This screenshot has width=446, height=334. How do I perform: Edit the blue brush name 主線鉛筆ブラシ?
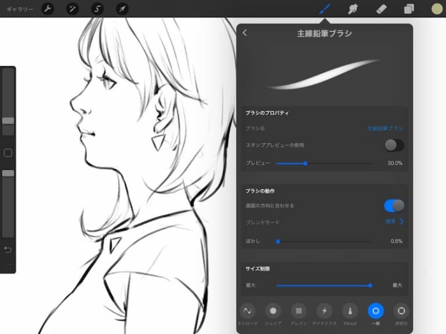pyautogui.click(x=385, y=129)
